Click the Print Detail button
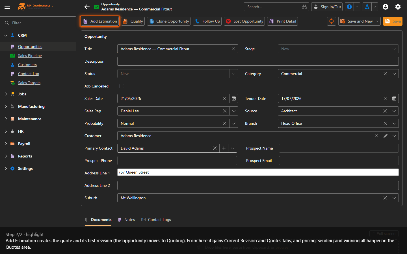 282,21
